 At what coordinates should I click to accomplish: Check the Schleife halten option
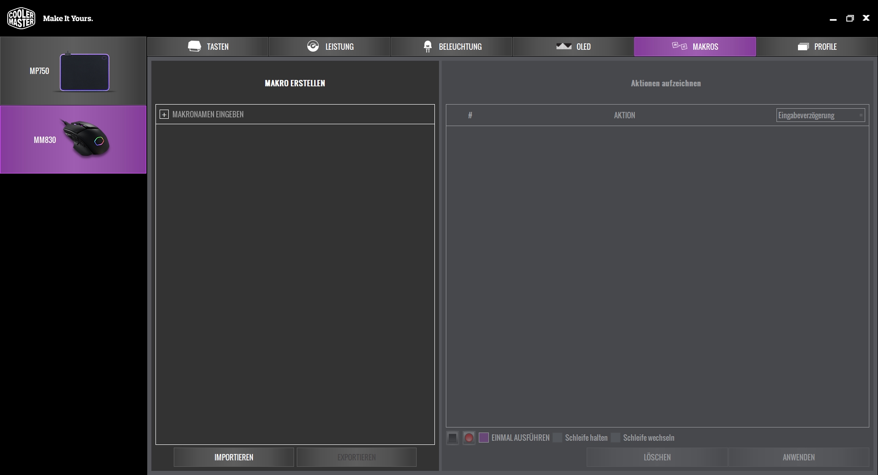click(557, 438)
